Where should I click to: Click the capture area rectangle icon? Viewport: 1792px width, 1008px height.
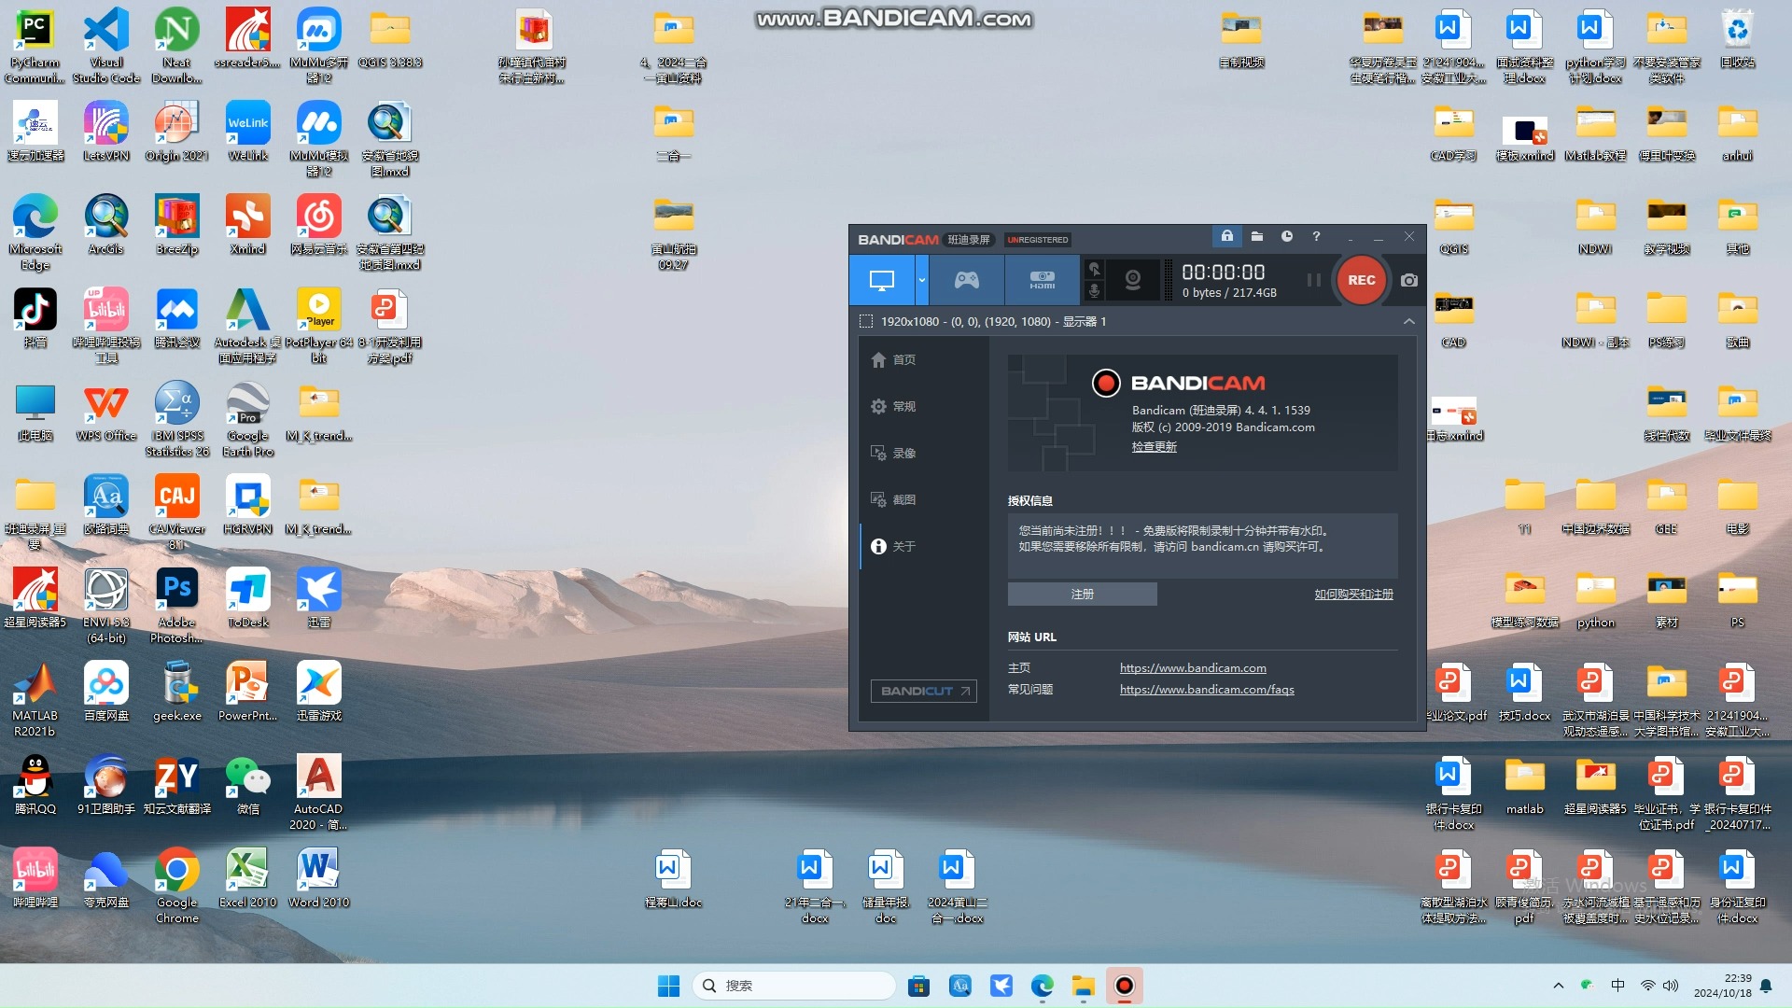866,321
